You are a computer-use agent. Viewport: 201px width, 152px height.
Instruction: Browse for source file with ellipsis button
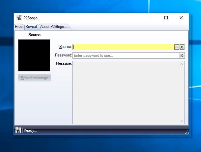tap(177, 47)
